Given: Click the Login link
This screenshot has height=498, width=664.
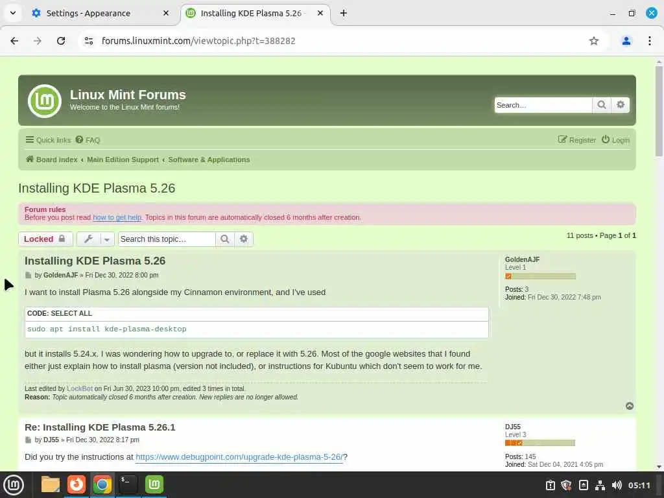Looking at the screenshot, I should pos(616,140).
